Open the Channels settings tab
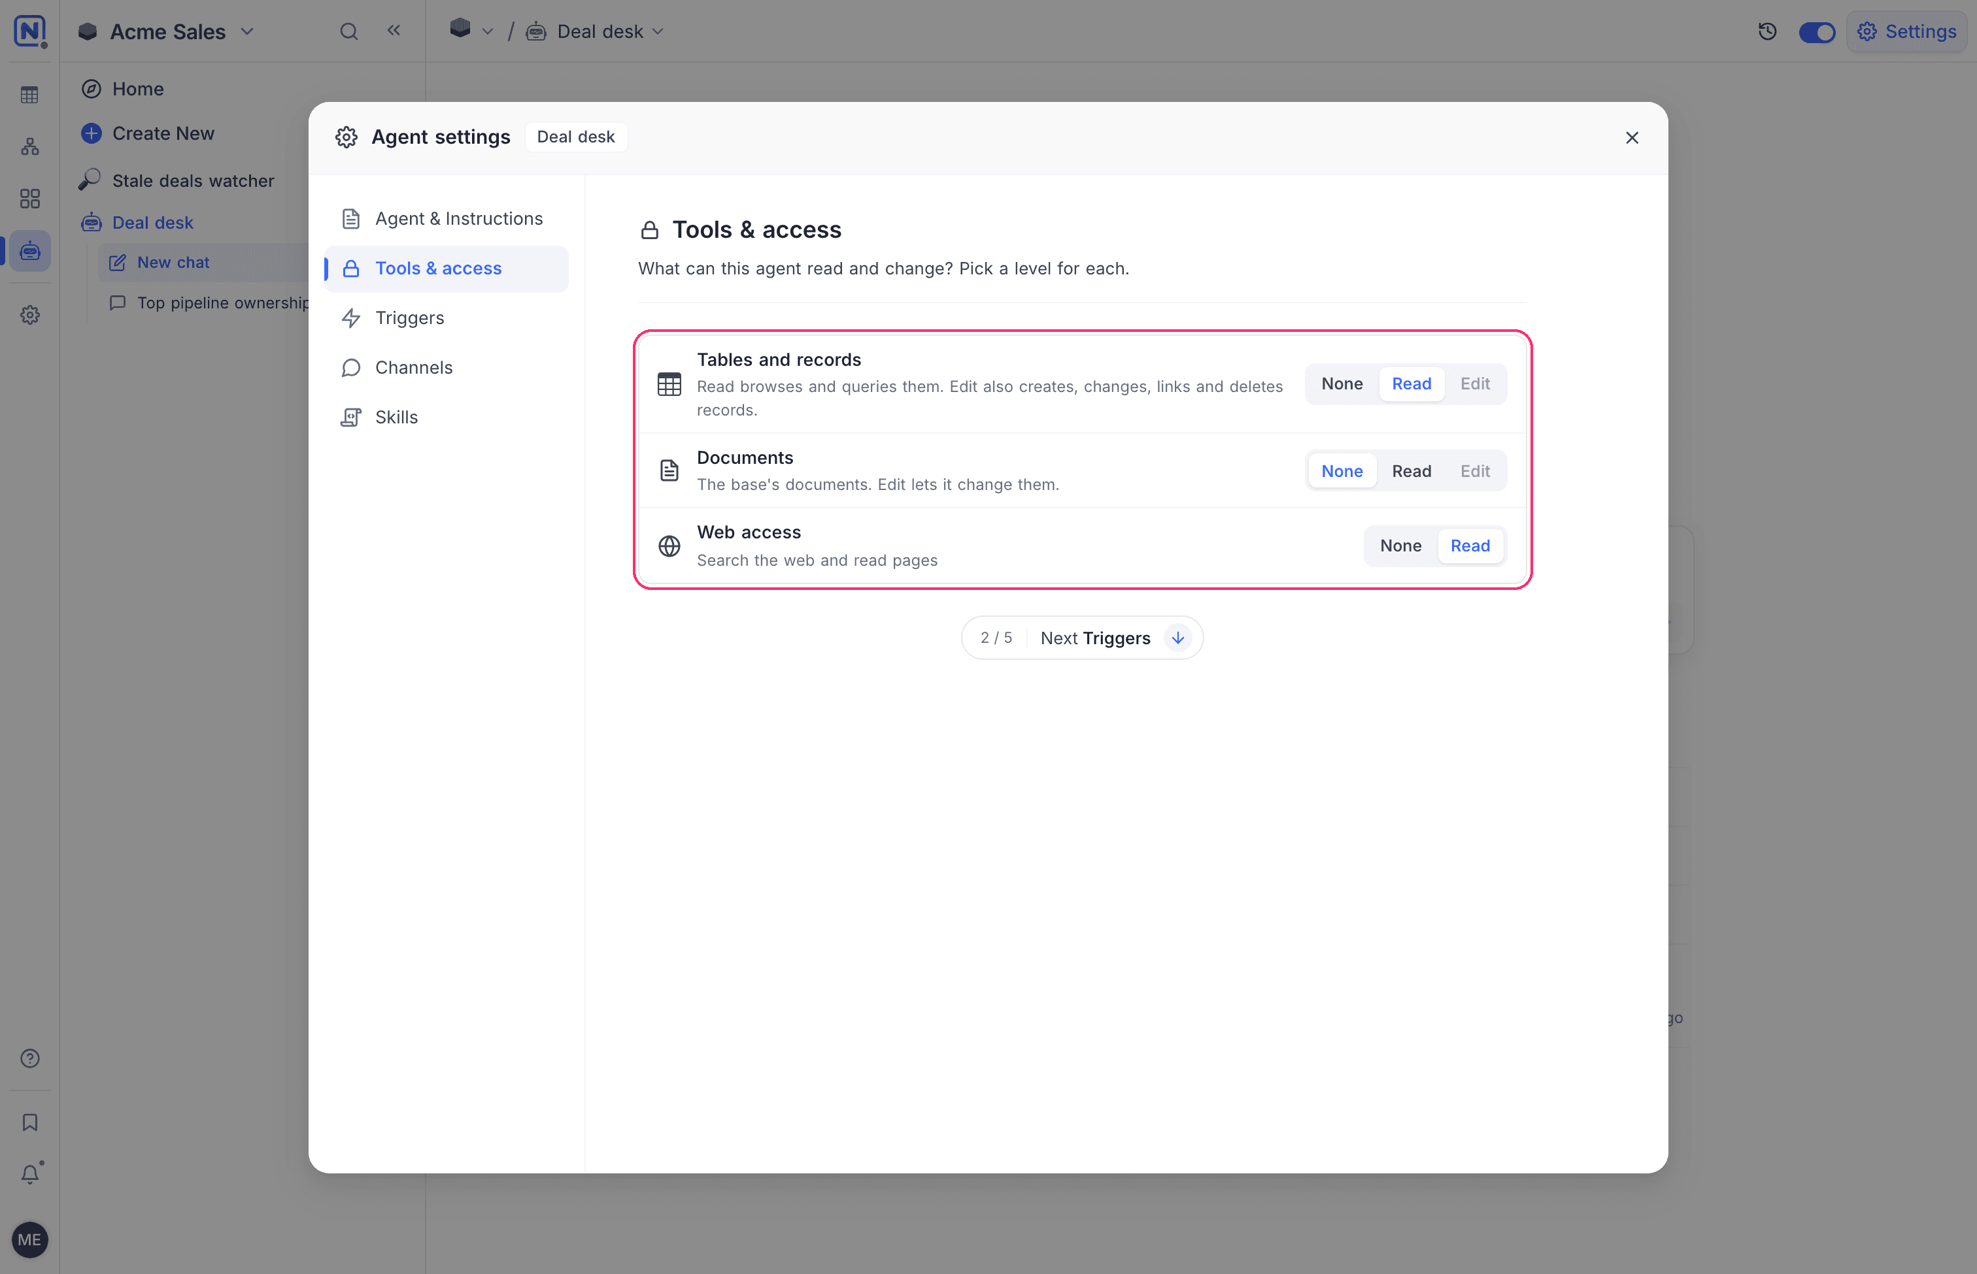1977x1274 pixels. coord(447,367)
